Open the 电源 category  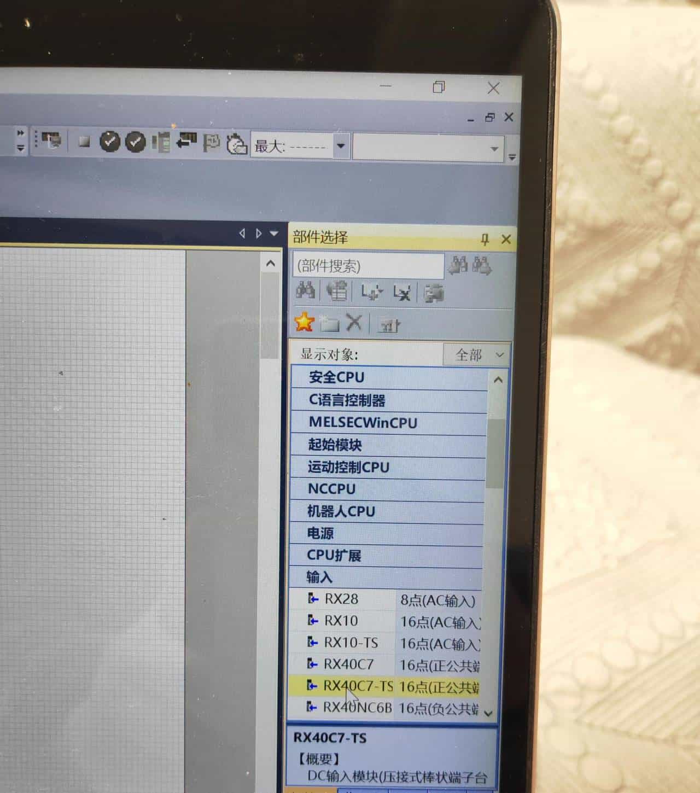click(386, 534)
